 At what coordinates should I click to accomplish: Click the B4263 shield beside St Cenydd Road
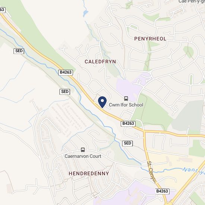pos(162,191)
